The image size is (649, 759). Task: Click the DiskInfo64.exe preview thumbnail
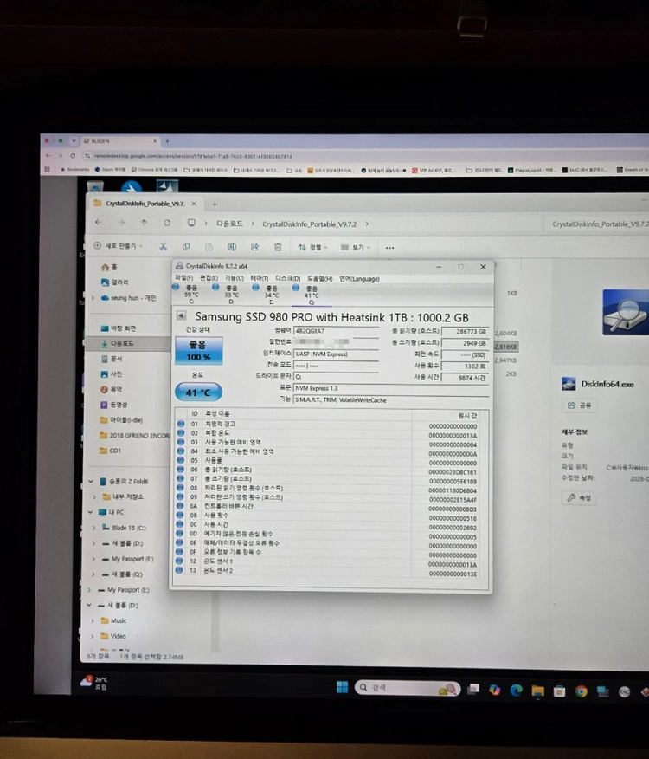pos(626,312)
